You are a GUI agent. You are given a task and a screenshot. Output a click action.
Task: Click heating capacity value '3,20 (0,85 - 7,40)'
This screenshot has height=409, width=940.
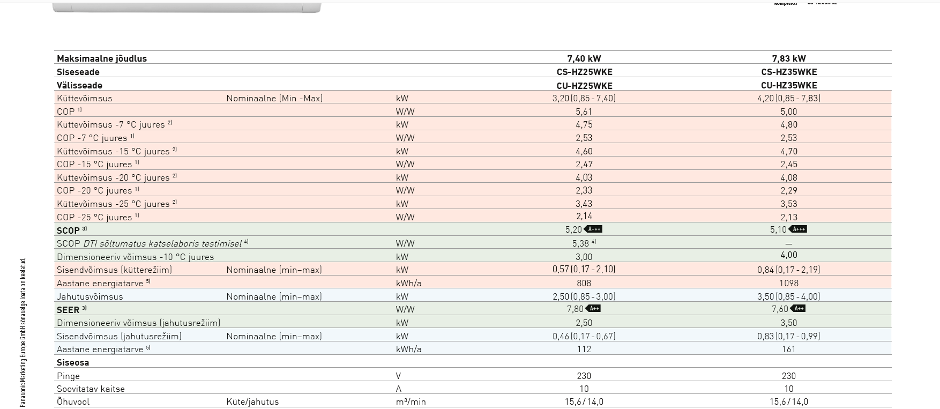click(x=584, y=98)
